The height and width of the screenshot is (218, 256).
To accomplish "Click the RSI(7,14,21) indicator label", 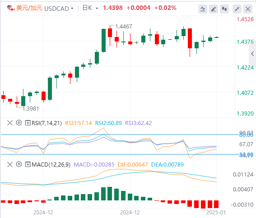I will (x=47, y=123).
